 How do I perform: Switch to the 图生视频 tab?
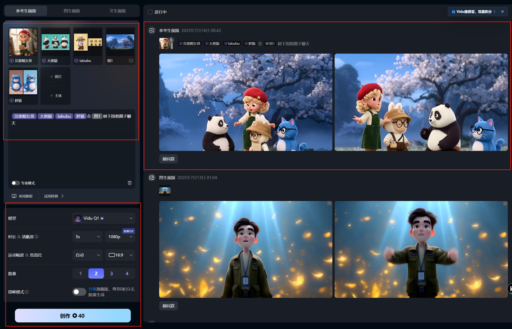pyautogui.click(x=72, y=11)
